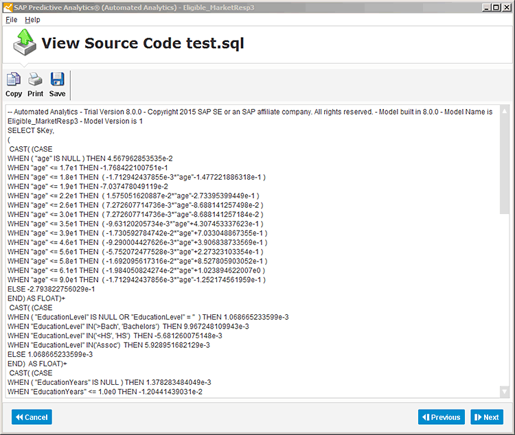Click the vertical scrollbar thumb
The image size is (515, 435).
click(504, 165)
